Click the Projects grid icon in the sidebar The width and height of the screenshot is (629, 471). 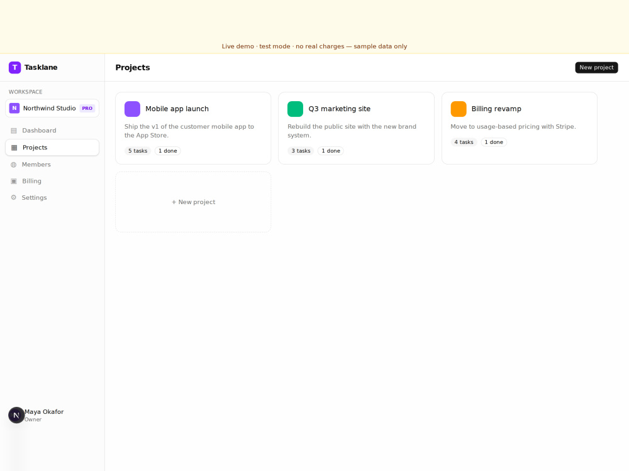tap(14, 148)
